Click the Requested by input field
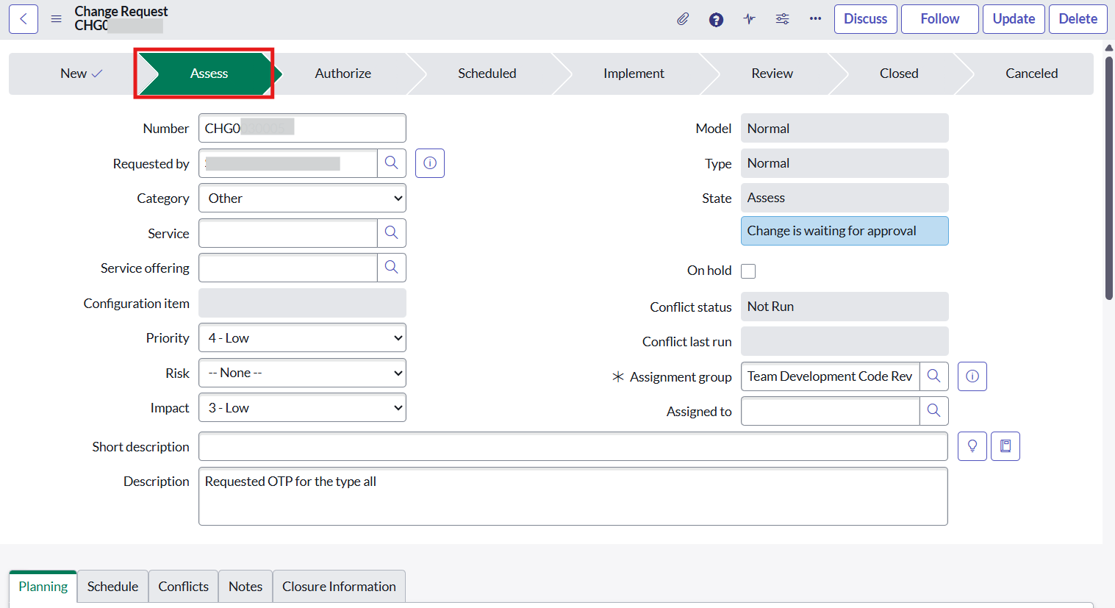This screenshot has height=608, width=1115. click(288, 163)
